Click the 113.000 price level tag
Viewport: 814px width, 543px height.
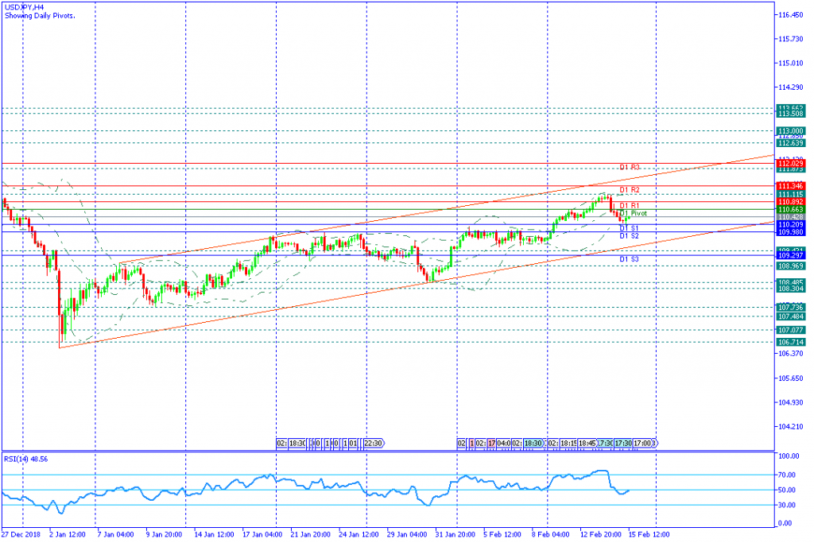coord(791,130)
